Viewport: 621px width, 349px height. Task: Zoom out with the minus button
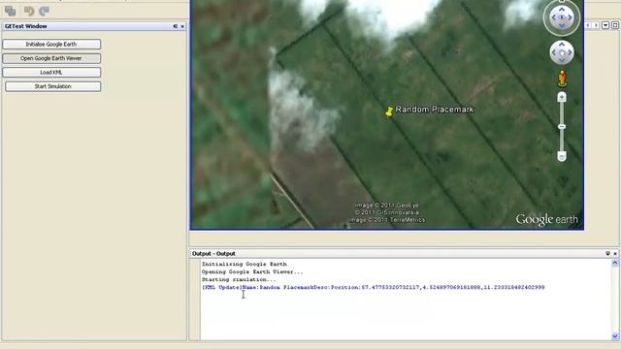(562, 157)
